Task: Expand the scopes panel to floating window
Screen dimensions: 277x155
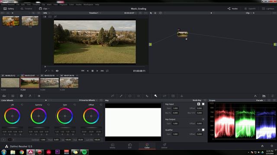Action: point(274,100)
